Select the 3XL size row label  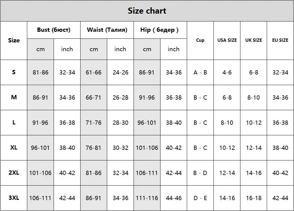click(x=14, y=198)
